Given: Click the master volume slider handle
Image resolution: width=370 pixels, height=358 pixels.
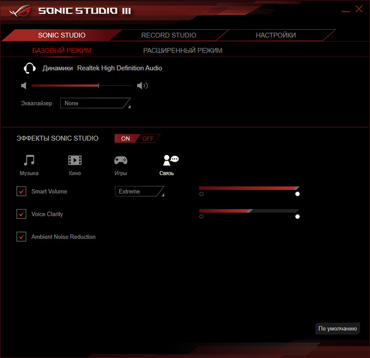Looking at the screenshot, I should coord(98,86).
